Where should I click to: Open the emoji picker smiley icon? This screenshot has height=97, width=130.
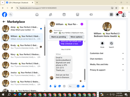point(78,86)
